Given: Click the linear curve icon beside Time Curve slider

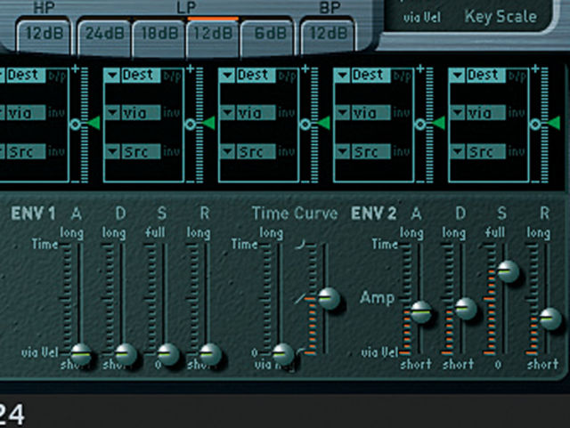Looking at the screenshot, I should [300, 299].
